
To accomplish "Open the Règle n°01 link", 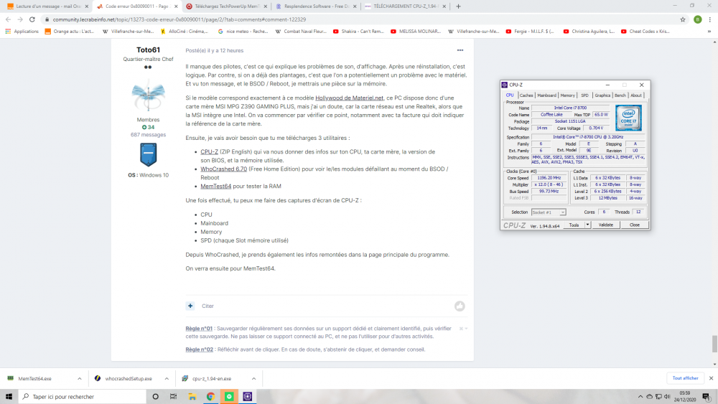I will pos(199,329).
